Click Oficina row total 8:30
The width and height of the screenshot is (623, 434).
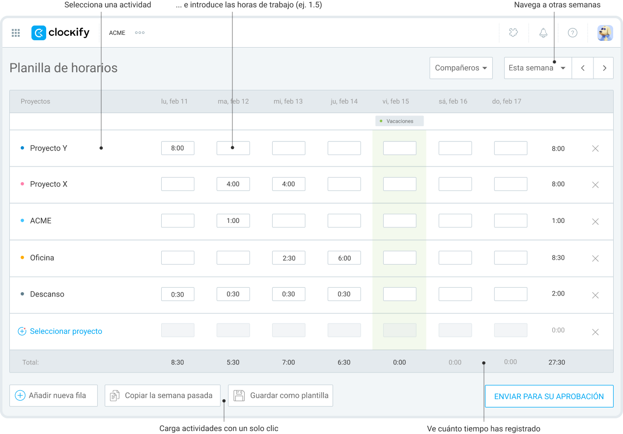(x=558, y=257)
